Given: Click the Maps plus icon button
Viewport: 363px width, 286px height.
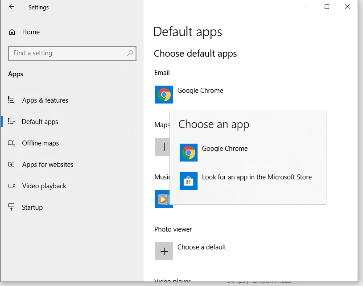Looking at the screenshot, I should point(162,147).
